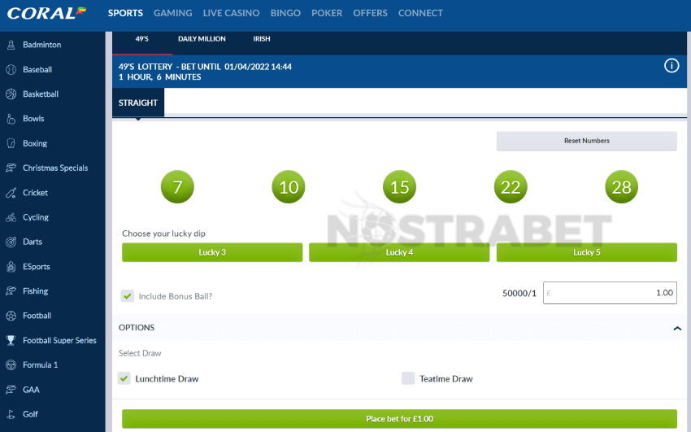Click the Select Draw label

click(140, 353)
